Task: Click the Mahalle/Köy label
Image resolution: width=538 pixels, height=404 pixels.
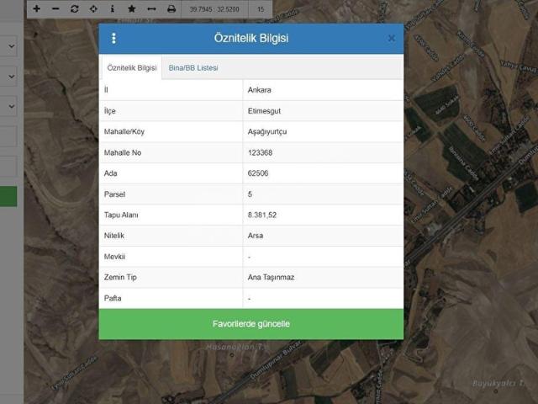Action: [x=124, y=131]
